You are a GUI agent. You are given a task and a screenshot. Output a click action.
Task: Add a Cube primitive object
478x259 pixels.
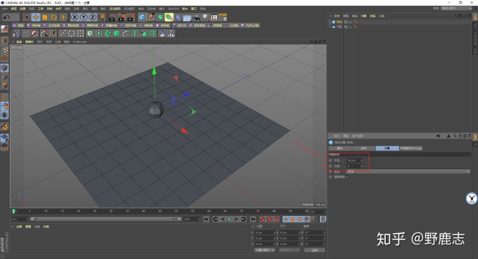[x=142, y=17]
